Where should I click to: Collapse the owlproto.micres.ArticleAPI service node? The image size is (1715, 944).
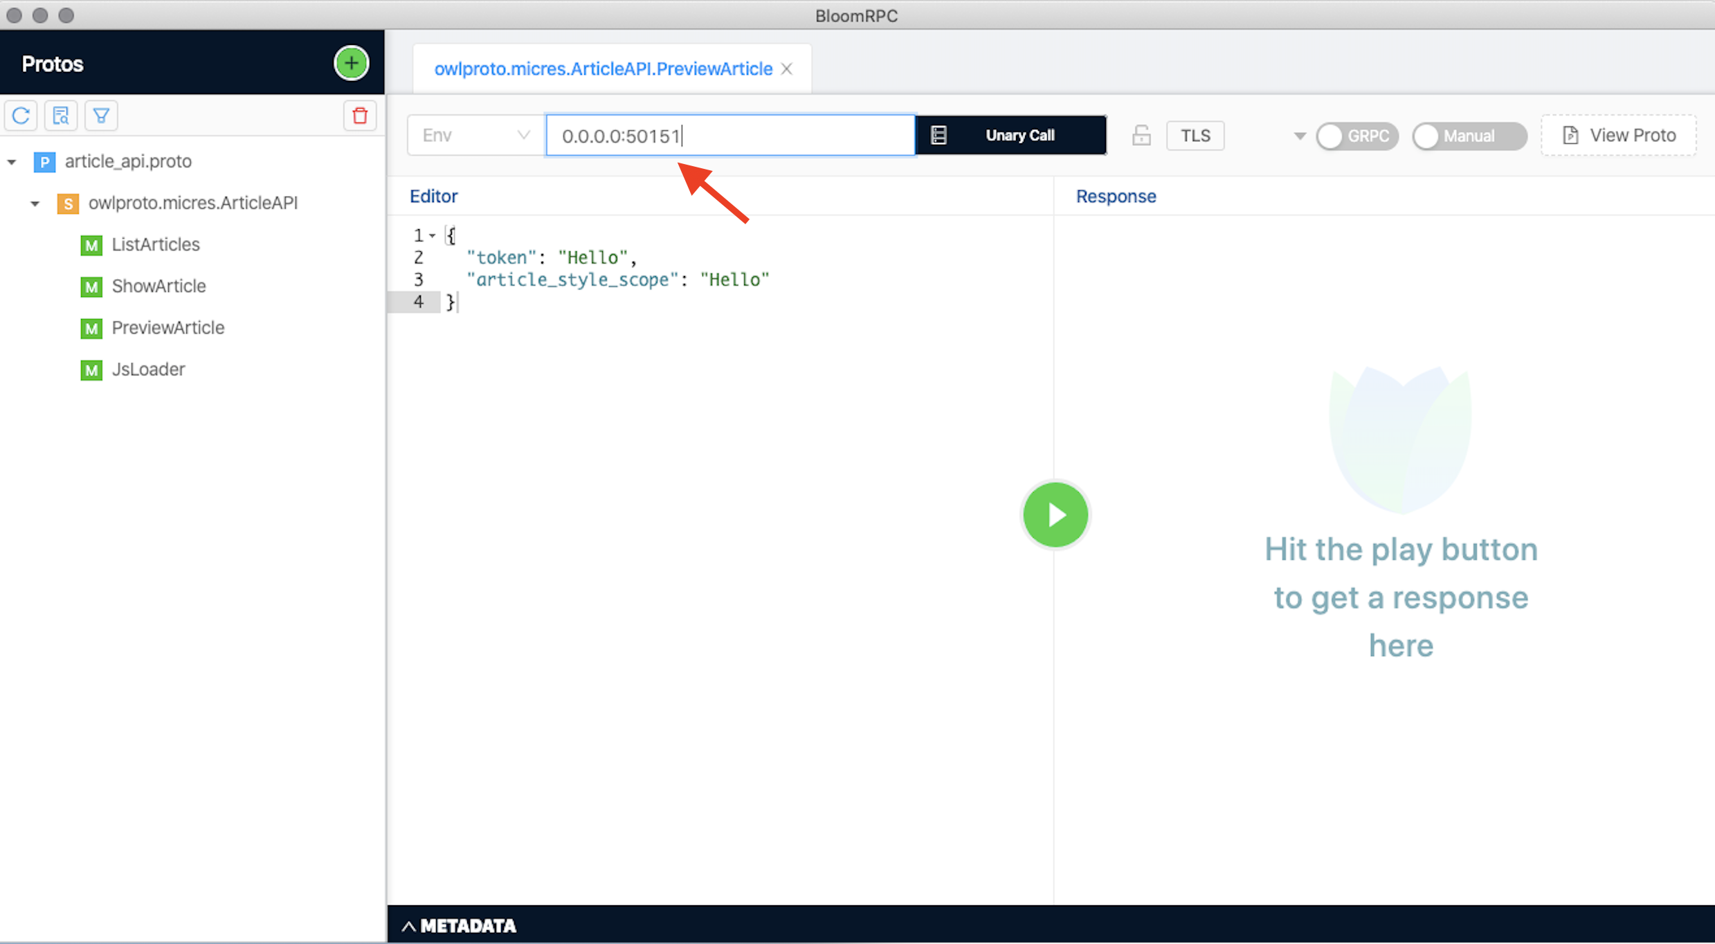(35, 203)
